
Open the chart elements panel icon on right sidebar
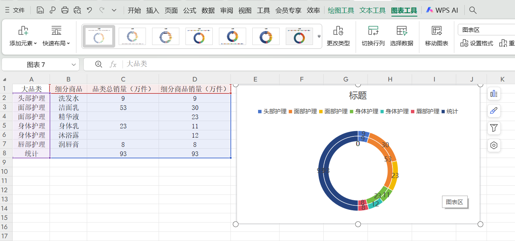(x=494, y=93)
